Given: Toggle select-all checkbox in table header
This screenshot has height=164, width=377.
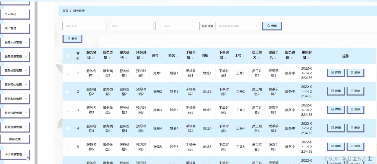Looking at the screenshot, I should 68,56.
